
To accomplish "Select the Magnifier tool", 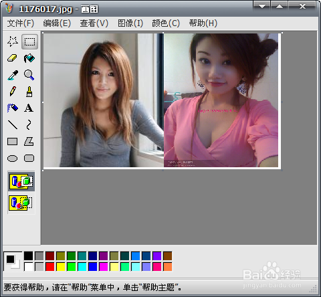I will pyautogui.click(x=29, y=75).
